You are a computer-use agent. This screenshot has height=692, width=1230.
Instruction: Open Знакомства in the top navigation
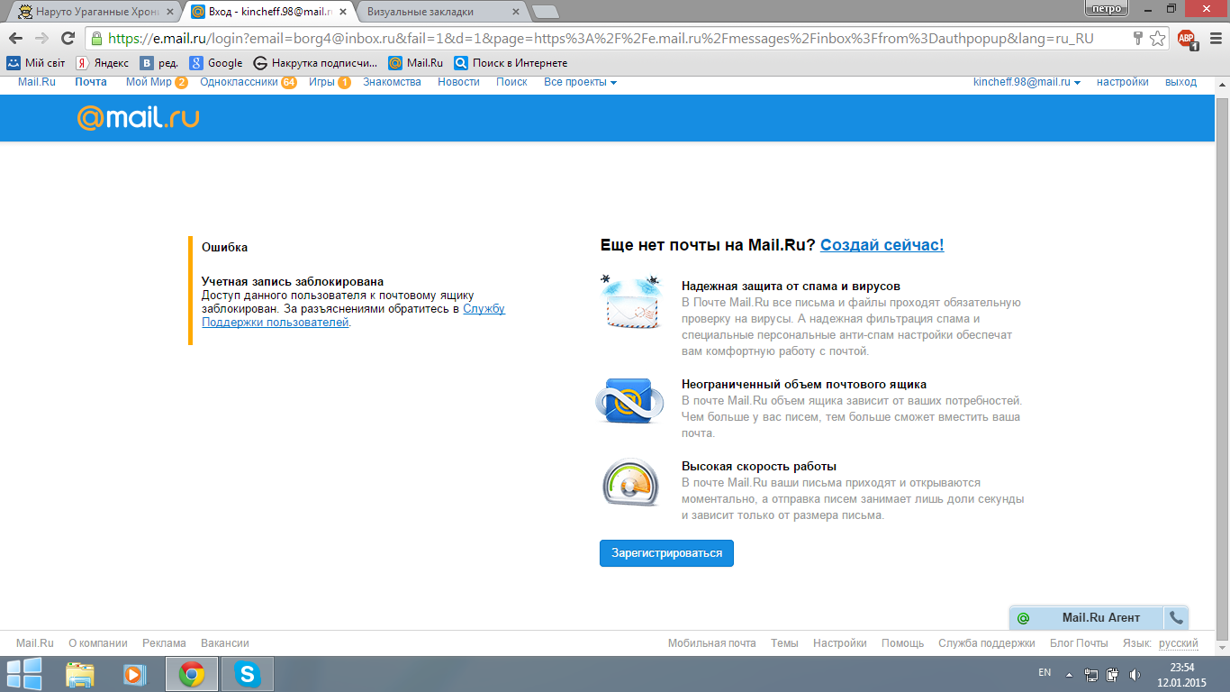(x=392, y=82)
